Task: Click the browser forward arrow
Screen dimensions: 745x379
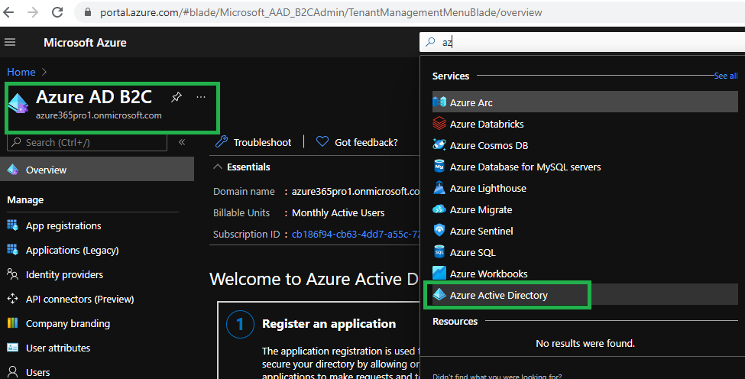Action: click(33, 12)
